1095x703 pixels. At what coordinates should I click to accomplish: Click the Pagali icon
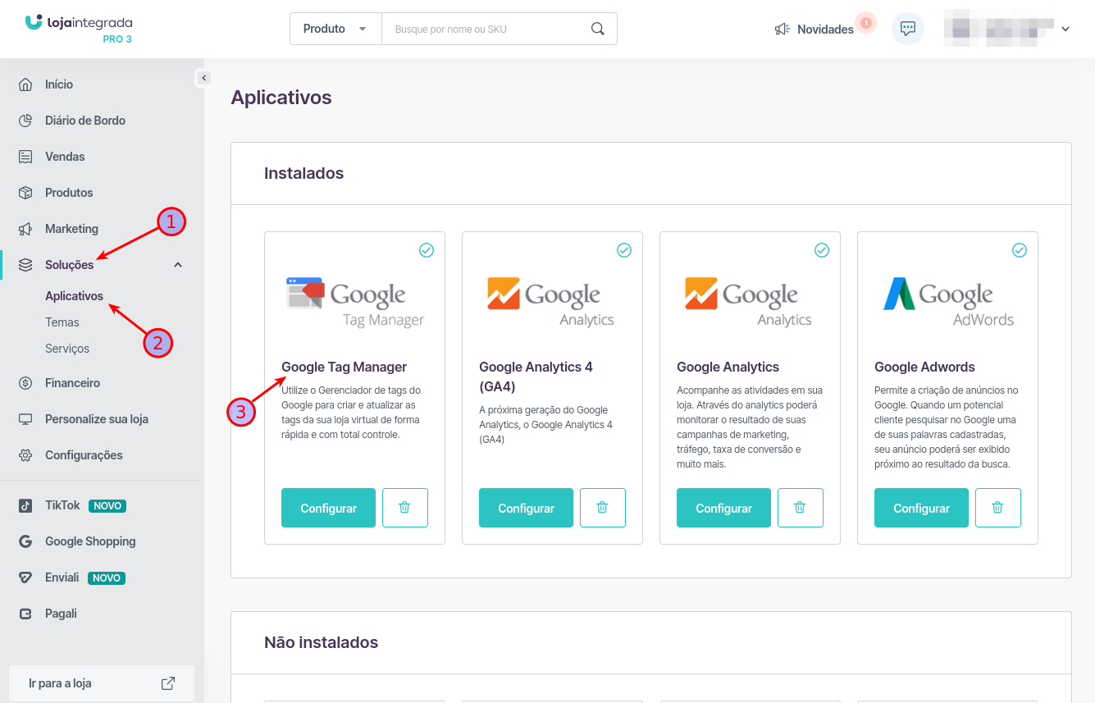point(25,614)
